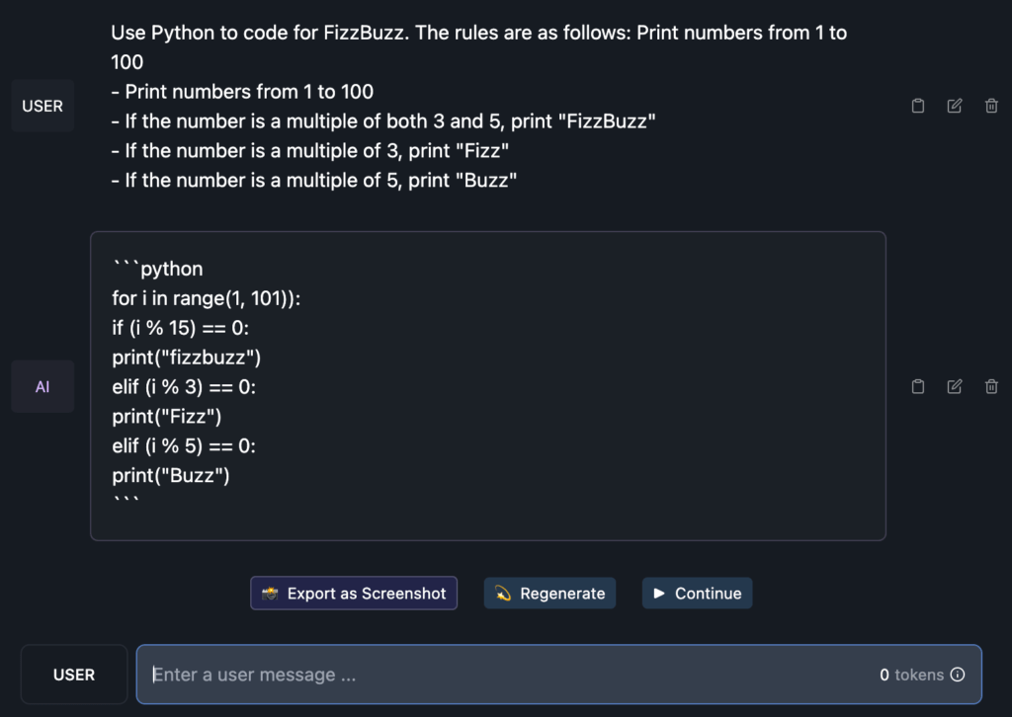Toggle the AI role label
This screenshot has height=717, width=1012.
[42, 387]
